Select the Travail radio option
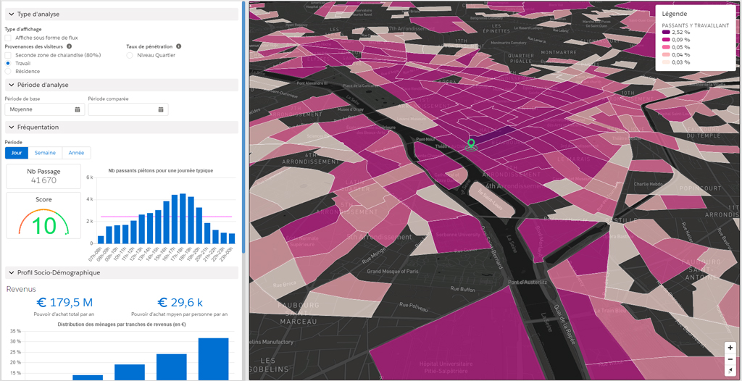The image size is (742, 381). click(x=7, y=63)
